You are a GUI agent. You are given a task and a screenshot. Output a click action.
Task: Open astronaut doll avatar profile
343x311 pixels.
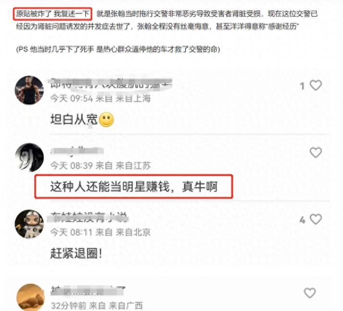(x=29, y=224)
